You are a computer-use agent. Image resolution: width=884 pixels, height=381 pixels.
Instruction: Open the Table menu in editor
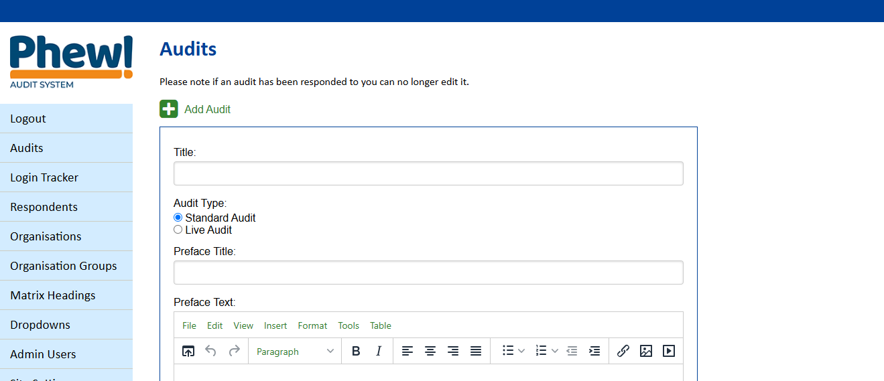[x=380, y=325]
